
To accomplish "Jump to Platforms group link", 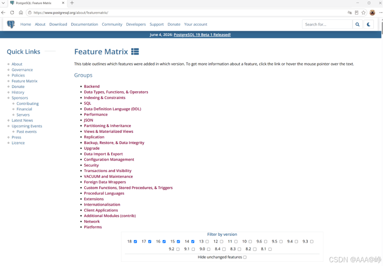I will [93, 227].
